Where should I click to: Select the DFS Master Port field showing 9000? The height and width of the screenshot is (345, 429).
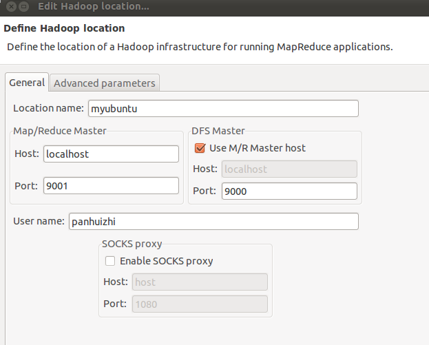click(289, 191)
